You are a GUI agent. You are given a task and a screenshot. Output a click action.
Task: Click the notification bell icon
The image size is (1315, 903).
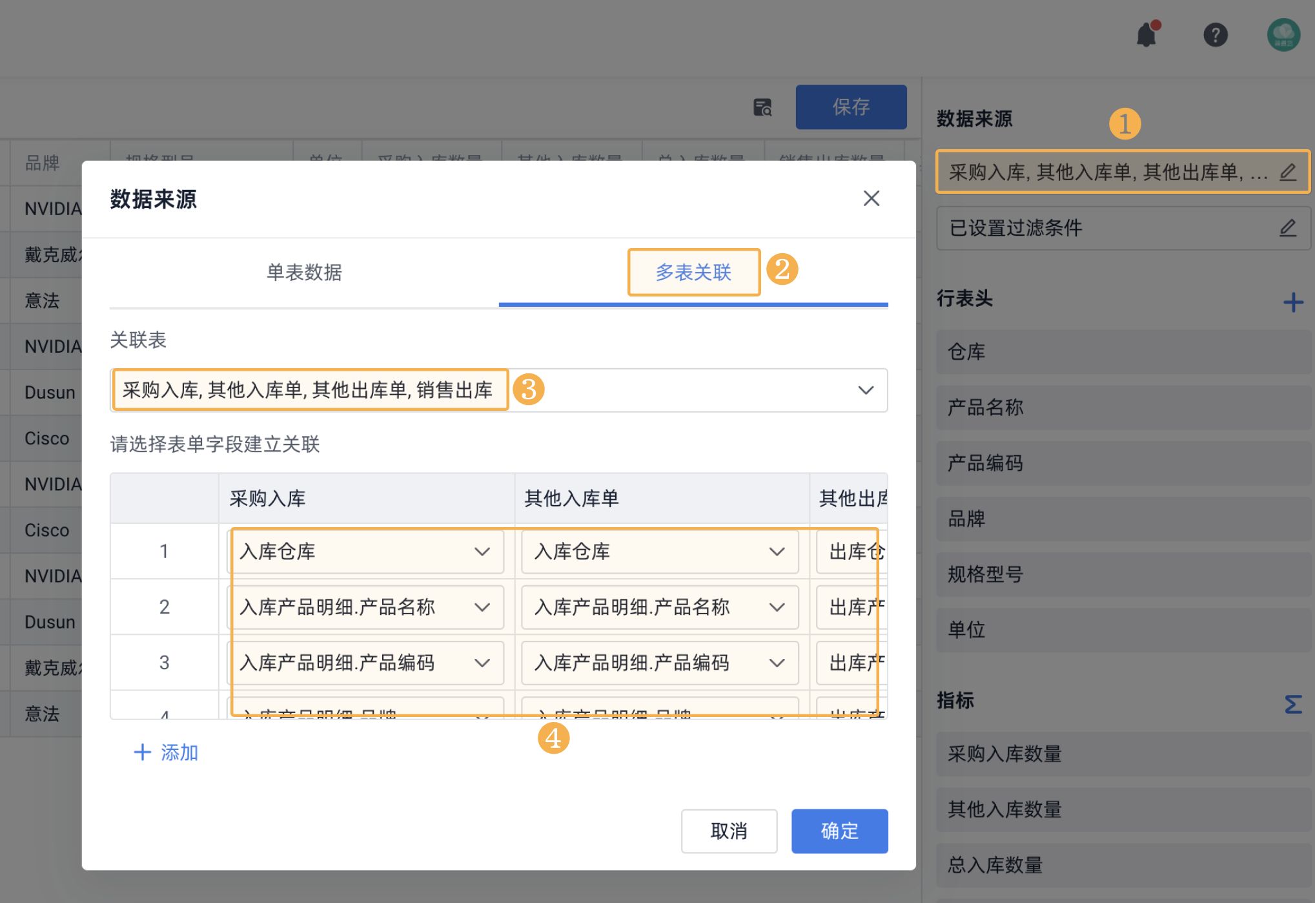(1147, 35)
